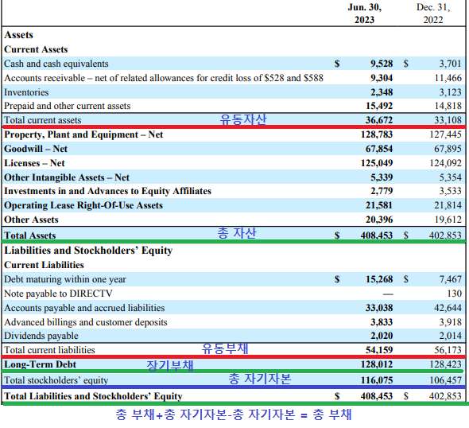Click 'Property, Plant and Equipment – Net' label

pos(83,134)
